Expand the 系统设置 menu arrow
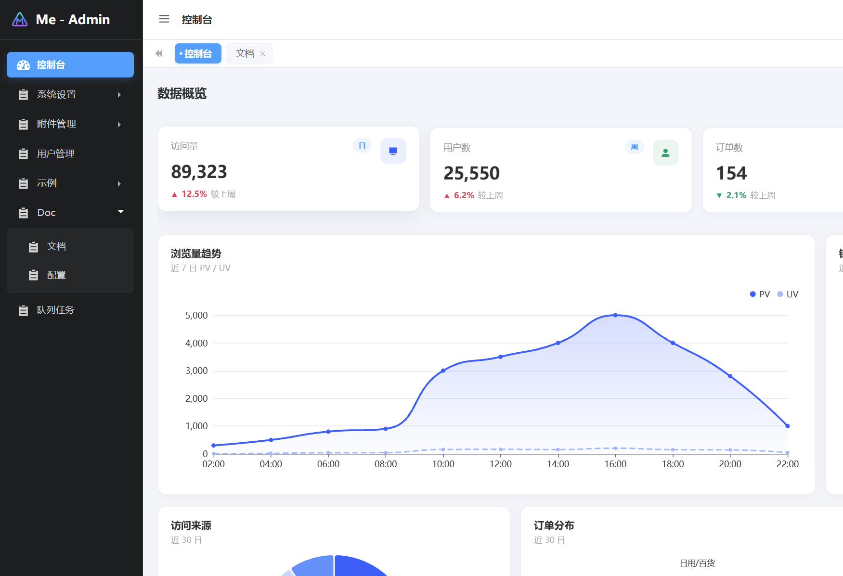The image size is (843, 576). pyautogui.click(x=119, y=95)
